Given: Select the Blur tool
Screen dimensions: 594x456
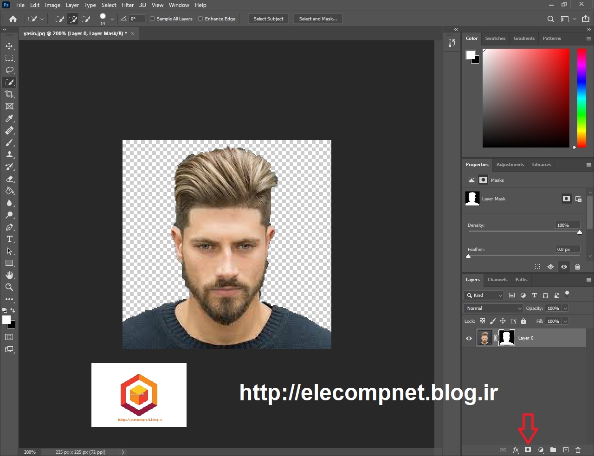Looking at the screenshot, I should (9, 203).
